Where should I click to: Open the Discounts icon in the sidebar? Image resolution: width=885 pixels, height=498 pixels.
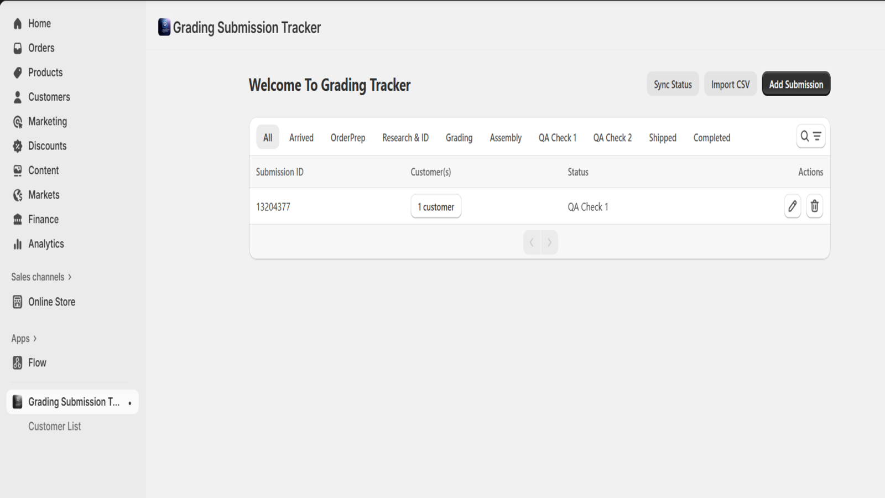17,146
